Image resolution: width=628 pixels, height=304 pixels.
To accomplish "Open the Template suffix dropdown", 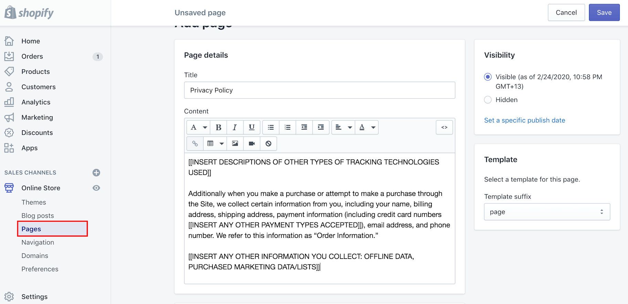I will pos(547,212).
